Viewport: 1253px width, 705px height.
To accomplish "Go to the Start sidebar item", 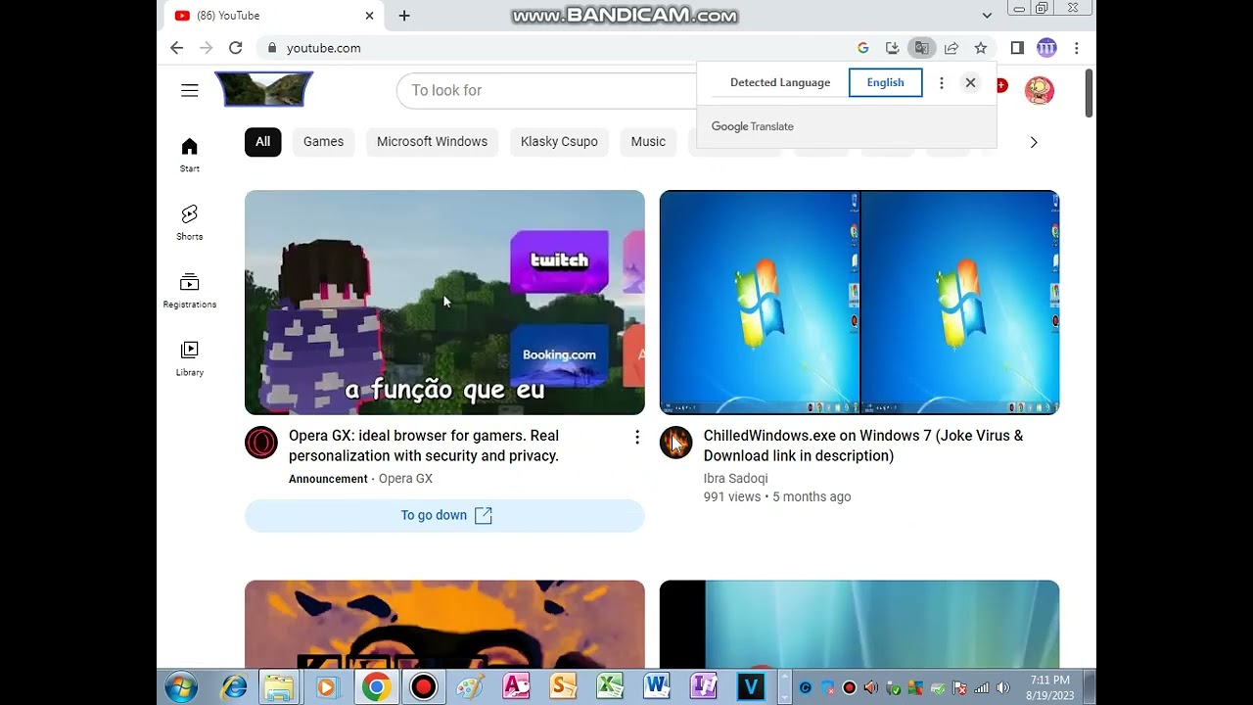I will click(190, 155).
